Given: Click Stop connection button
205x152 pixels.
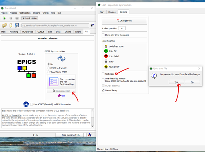Looking at the screenshot, I should (61, 91).
